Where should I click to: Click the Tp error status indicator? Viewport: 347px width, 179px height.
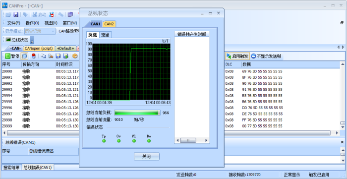point(104,141)
